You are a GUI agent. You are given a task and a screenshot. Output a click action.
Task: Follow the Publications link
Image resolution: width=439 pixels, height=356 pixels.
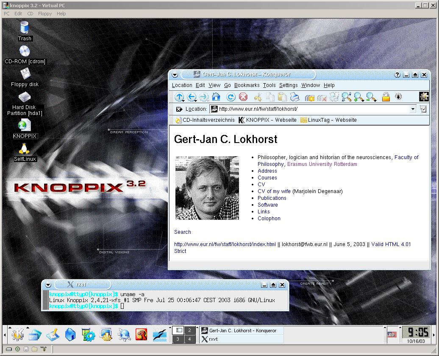pyautogui.click(x=272, y=198)
